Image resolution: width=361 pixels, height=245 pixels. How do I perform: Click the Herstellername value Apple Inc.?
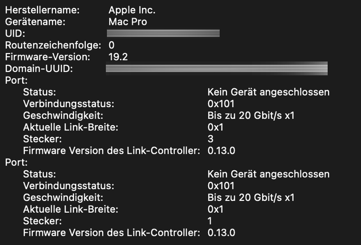point(132,11)
